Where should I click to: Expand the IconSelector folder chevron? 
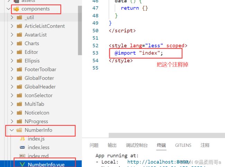(x=12, y=95)
